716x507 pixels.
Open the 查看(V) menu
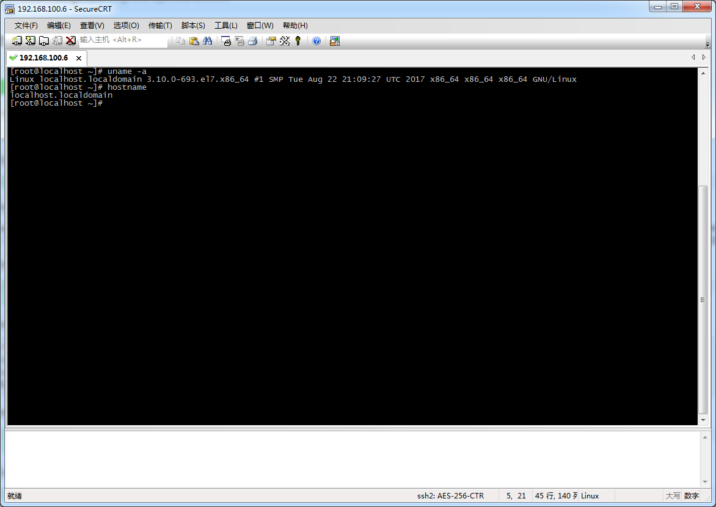click(x=92, y=26)
